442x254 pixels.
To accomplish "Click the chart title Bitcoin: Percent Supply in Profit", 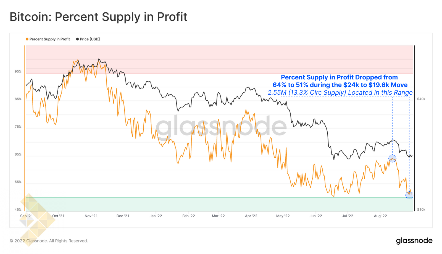I will (98, 17).
